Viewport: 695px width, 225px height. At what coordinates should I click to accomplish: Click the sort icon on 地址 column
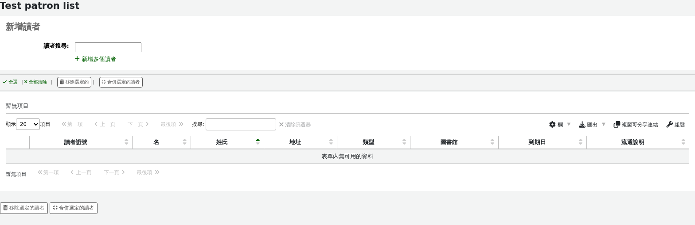[331, 142]
